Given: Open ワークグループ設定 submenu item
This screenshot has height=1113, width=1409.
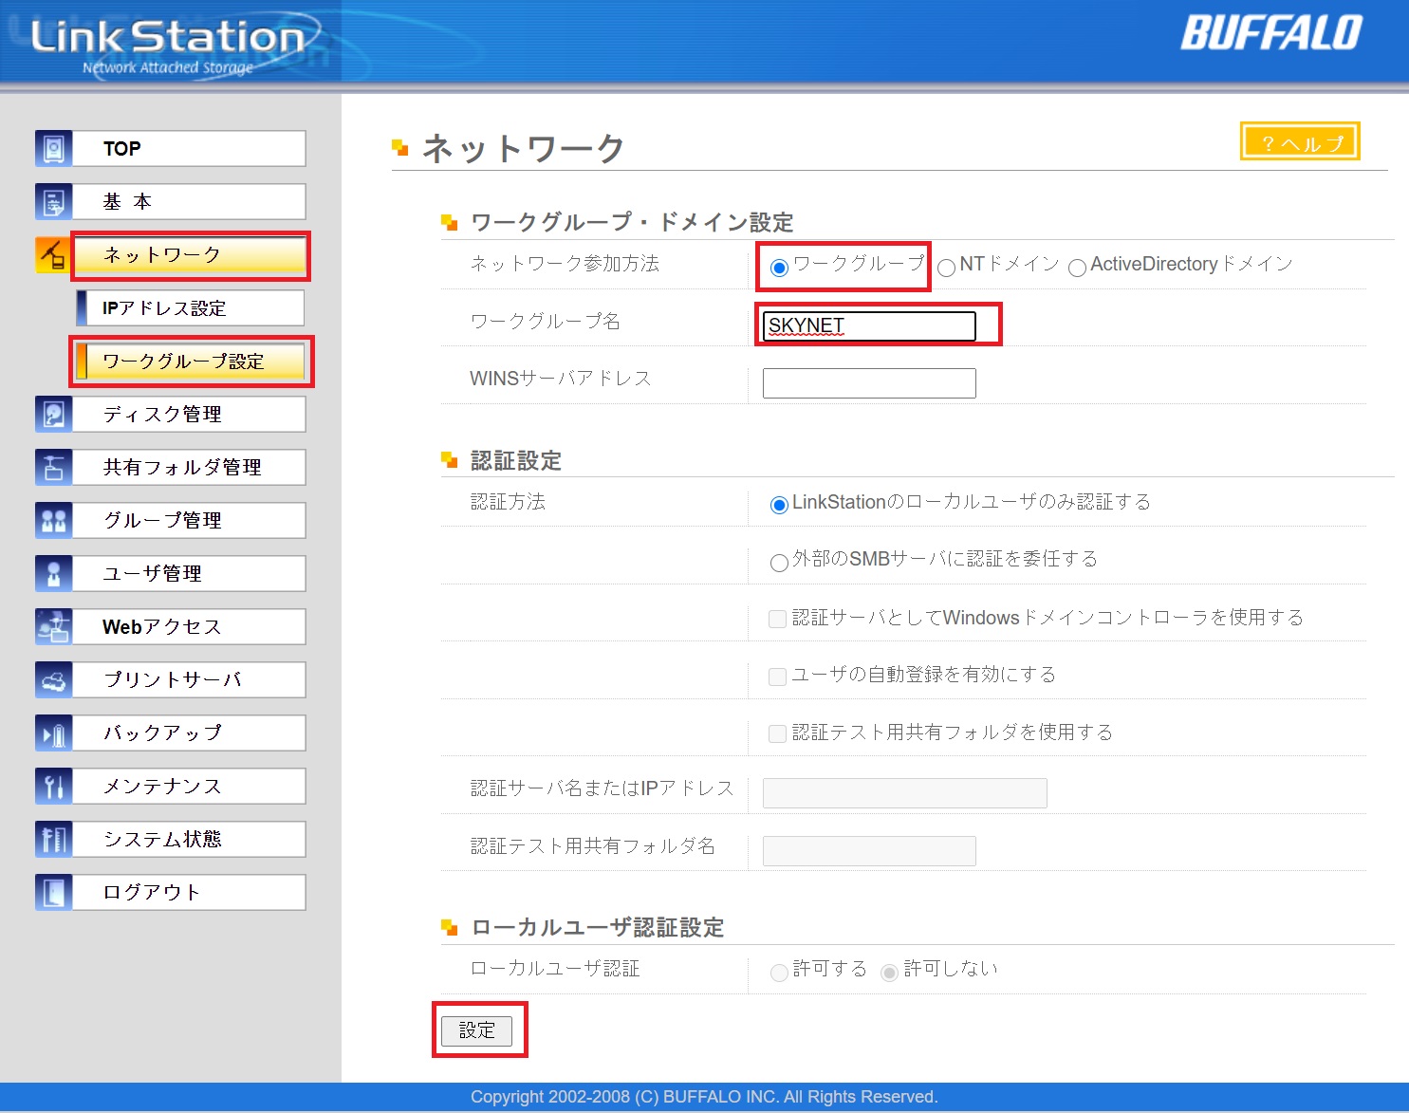Looking at the screenshot, I should tap(190, 361).
